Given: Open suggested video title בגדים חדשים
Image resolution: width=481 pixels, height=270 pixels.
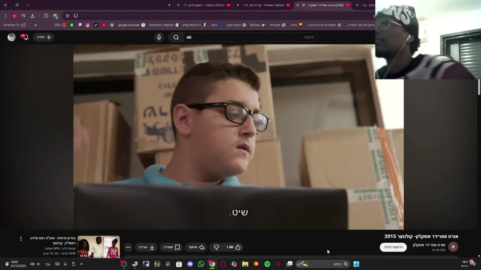Looking at the screenshot, I should click(53, 240).
